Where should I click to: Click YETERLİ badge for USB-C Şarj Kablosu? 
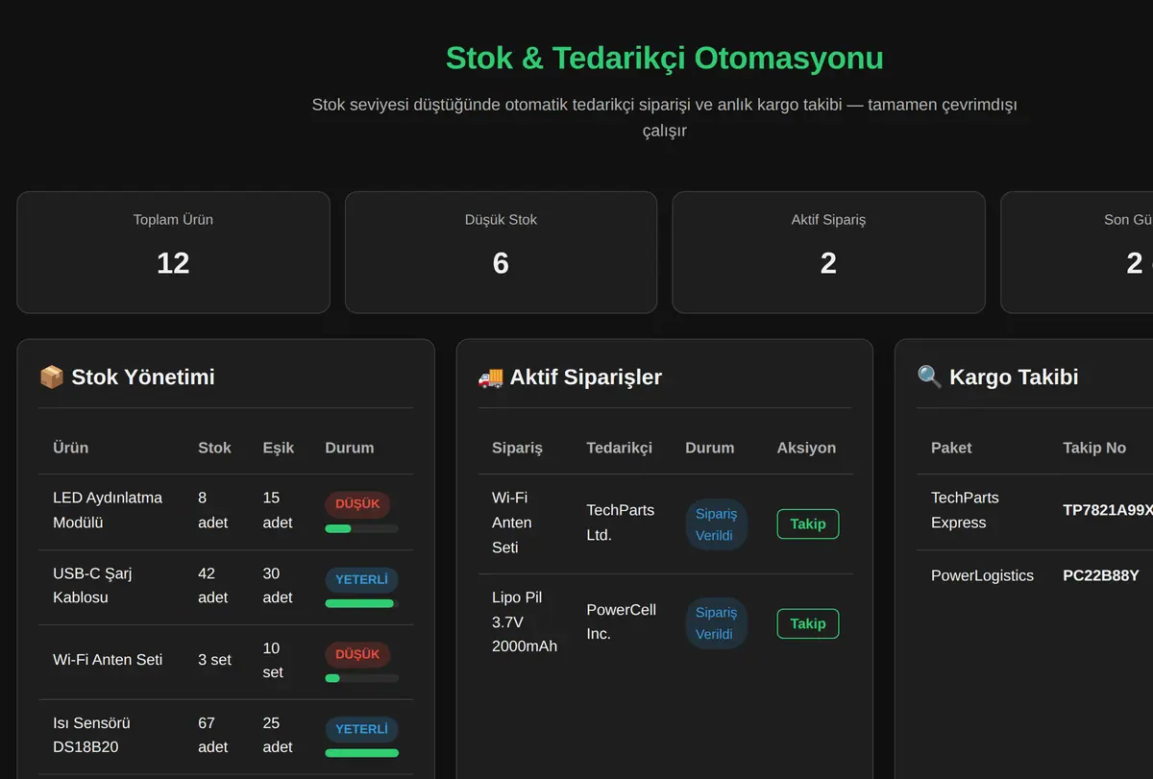pos(361,579)
